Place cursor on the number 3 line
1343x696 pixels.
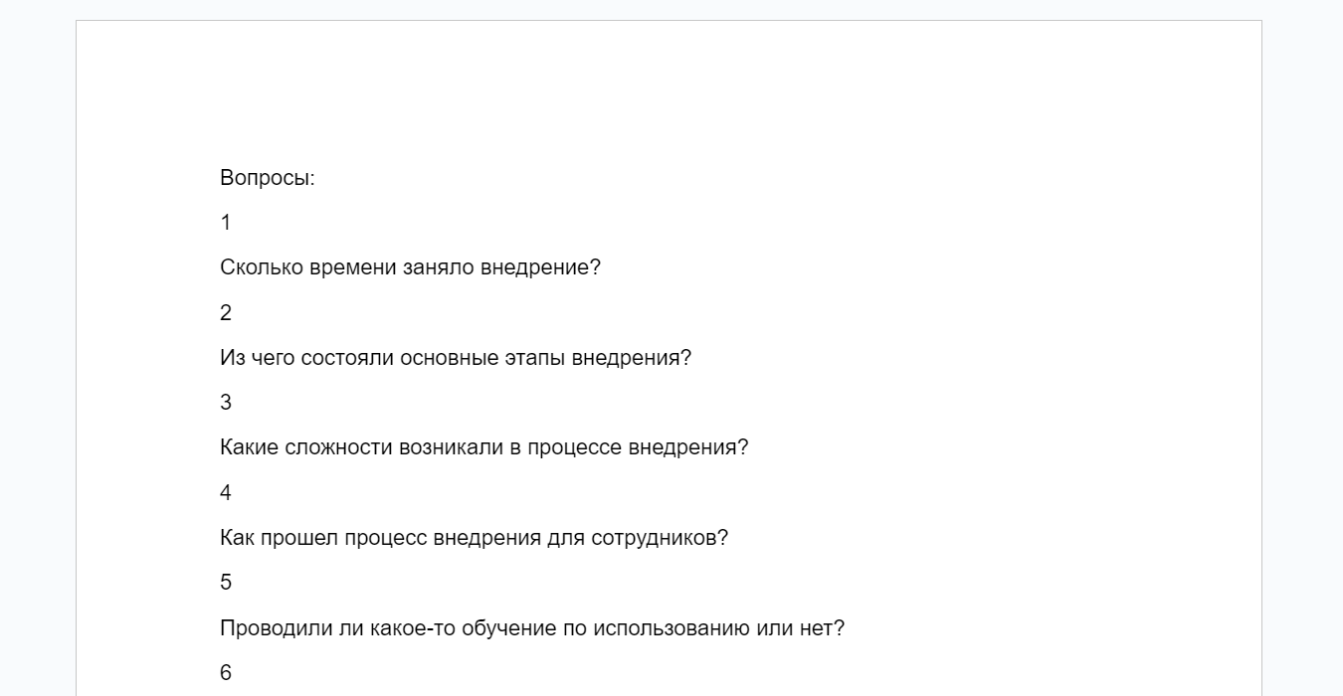pyautogui.click(x=226, y=403)
